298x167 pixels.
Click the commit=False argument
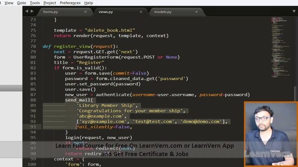(129, 73)
